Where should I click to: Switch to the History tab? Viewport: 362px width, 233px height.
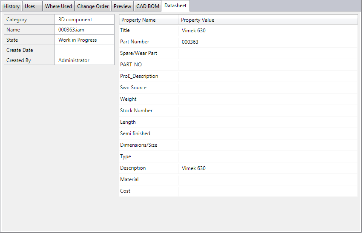tap(11, 6)
